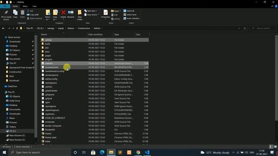
Task: Click Paste shortcut in the ribbon
Action: coord(34,18)
